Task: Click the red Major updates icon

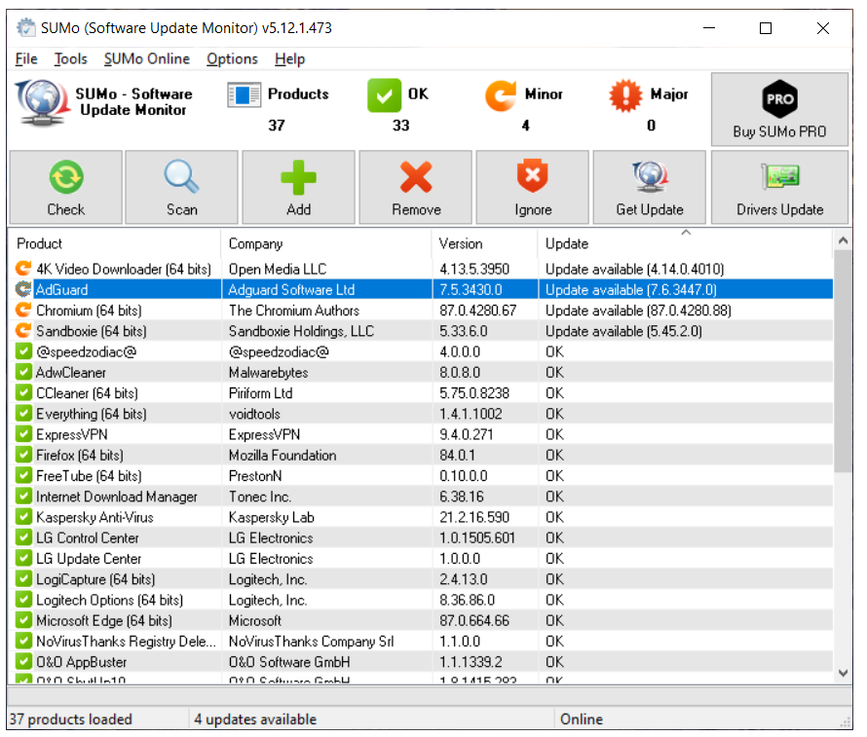Action: (625, 95)
